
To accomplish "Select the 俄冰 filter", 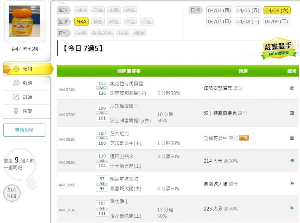I will pos(123,33).
